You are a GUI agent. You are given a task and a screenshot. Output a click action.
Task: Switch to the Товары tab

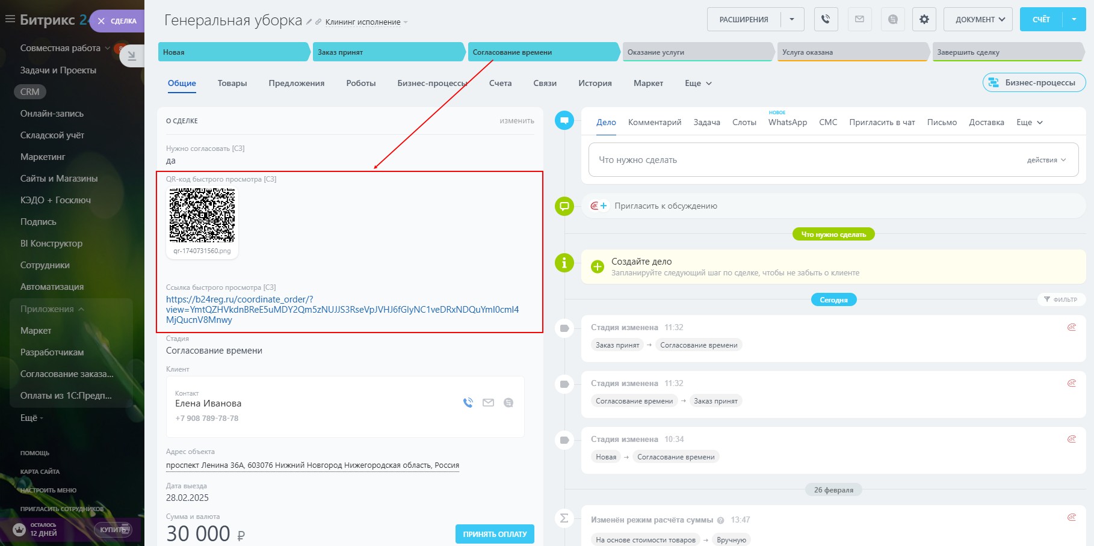232,83
